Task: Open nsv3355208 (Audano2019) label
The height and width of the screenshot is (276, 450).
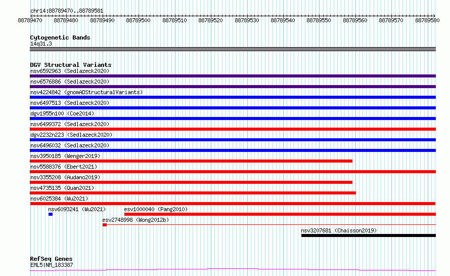Action: click(65, 177)
